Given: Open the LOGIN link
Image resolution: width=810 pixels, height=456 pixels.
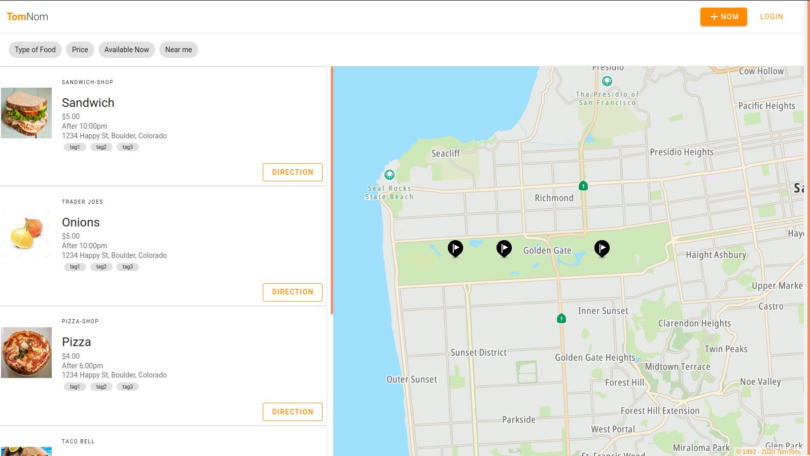Looking at the screenshot, I should [771, 17].
